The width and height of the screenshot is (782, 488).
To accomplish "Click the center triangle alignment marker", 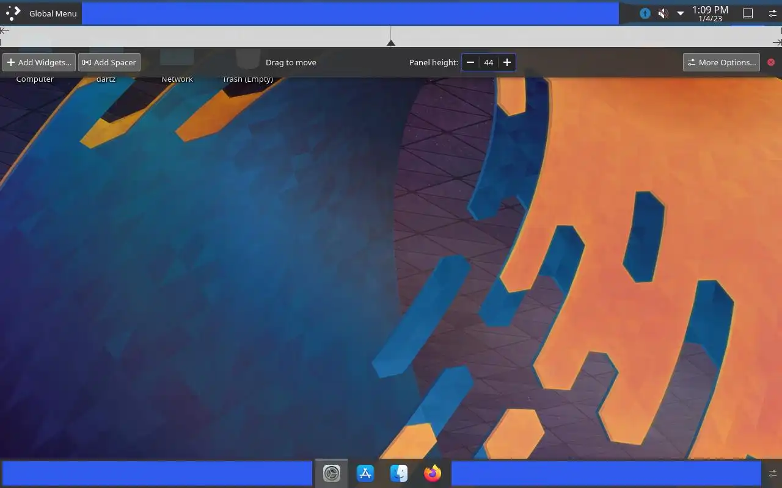I will pyautogui.click(x=391, y=43).
